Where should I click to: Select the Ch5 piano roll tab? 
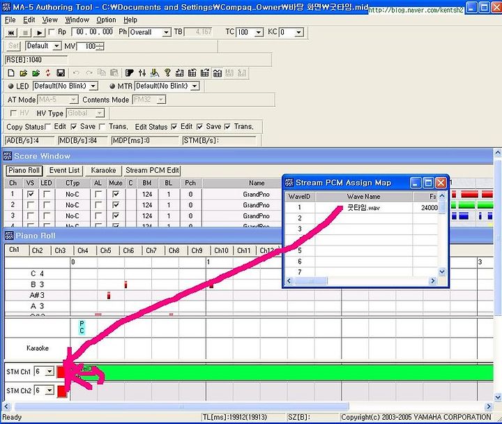pyautogui.click(x=106, y=250)
